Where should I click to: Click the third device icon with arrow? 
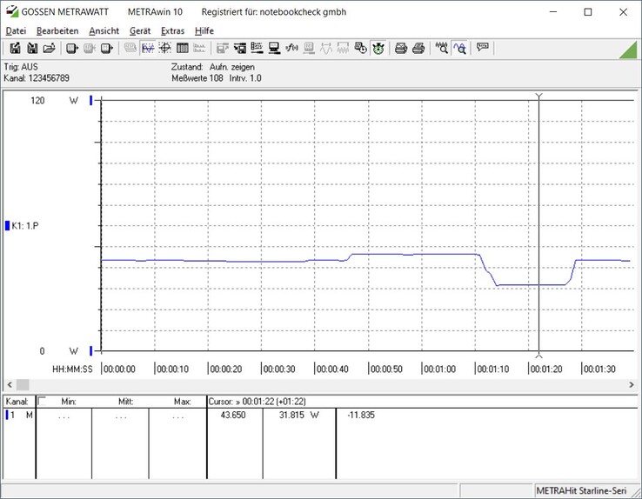click(x=106, y=49)
